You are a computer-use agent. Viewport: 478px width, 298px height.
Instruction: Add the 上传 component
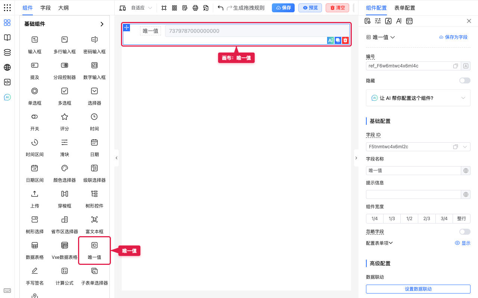[35, 199]
